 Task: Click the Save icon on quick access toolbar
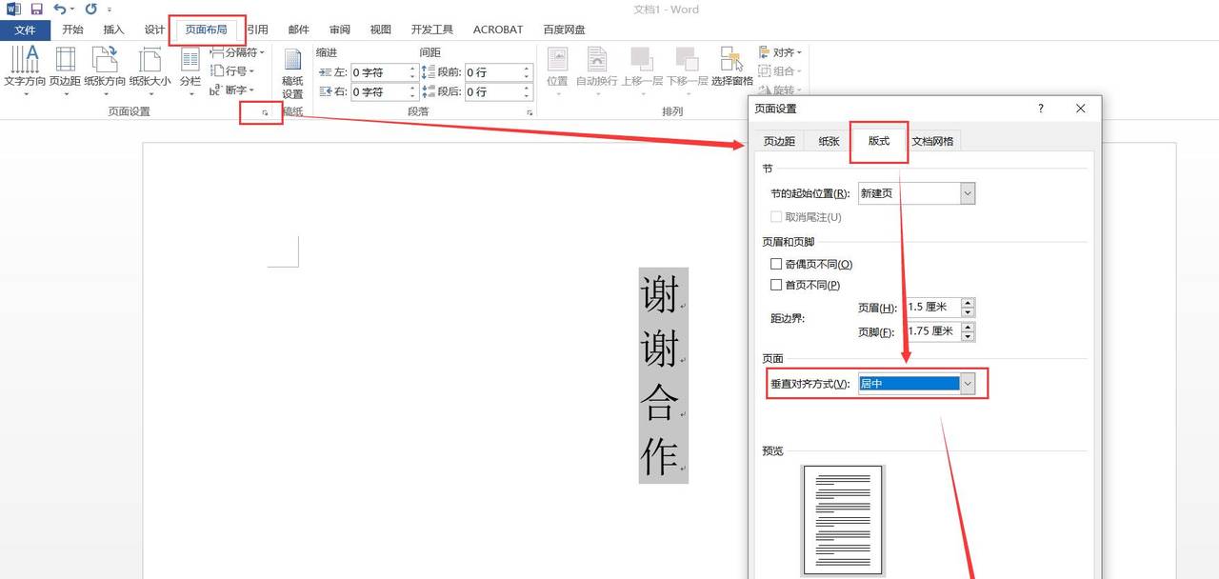[x=35, y=9]
